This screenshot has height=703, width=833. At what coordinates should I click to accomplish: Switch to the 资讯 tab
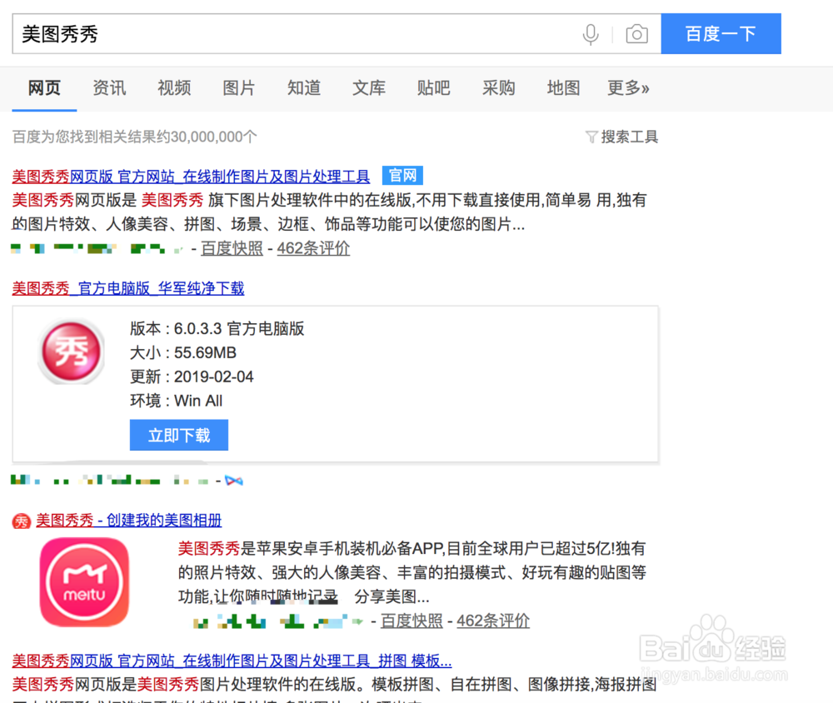(109, 87)
